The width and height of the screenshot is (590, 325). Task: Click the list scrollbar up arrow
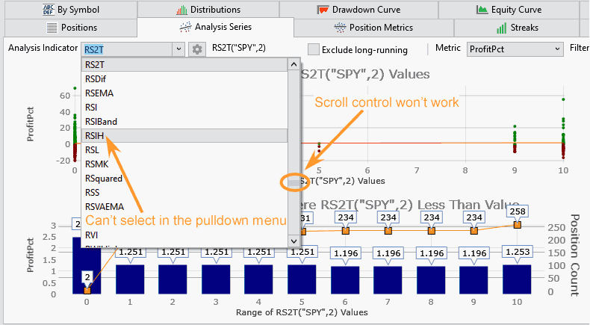pyautogui.click(x=295, y=65)
